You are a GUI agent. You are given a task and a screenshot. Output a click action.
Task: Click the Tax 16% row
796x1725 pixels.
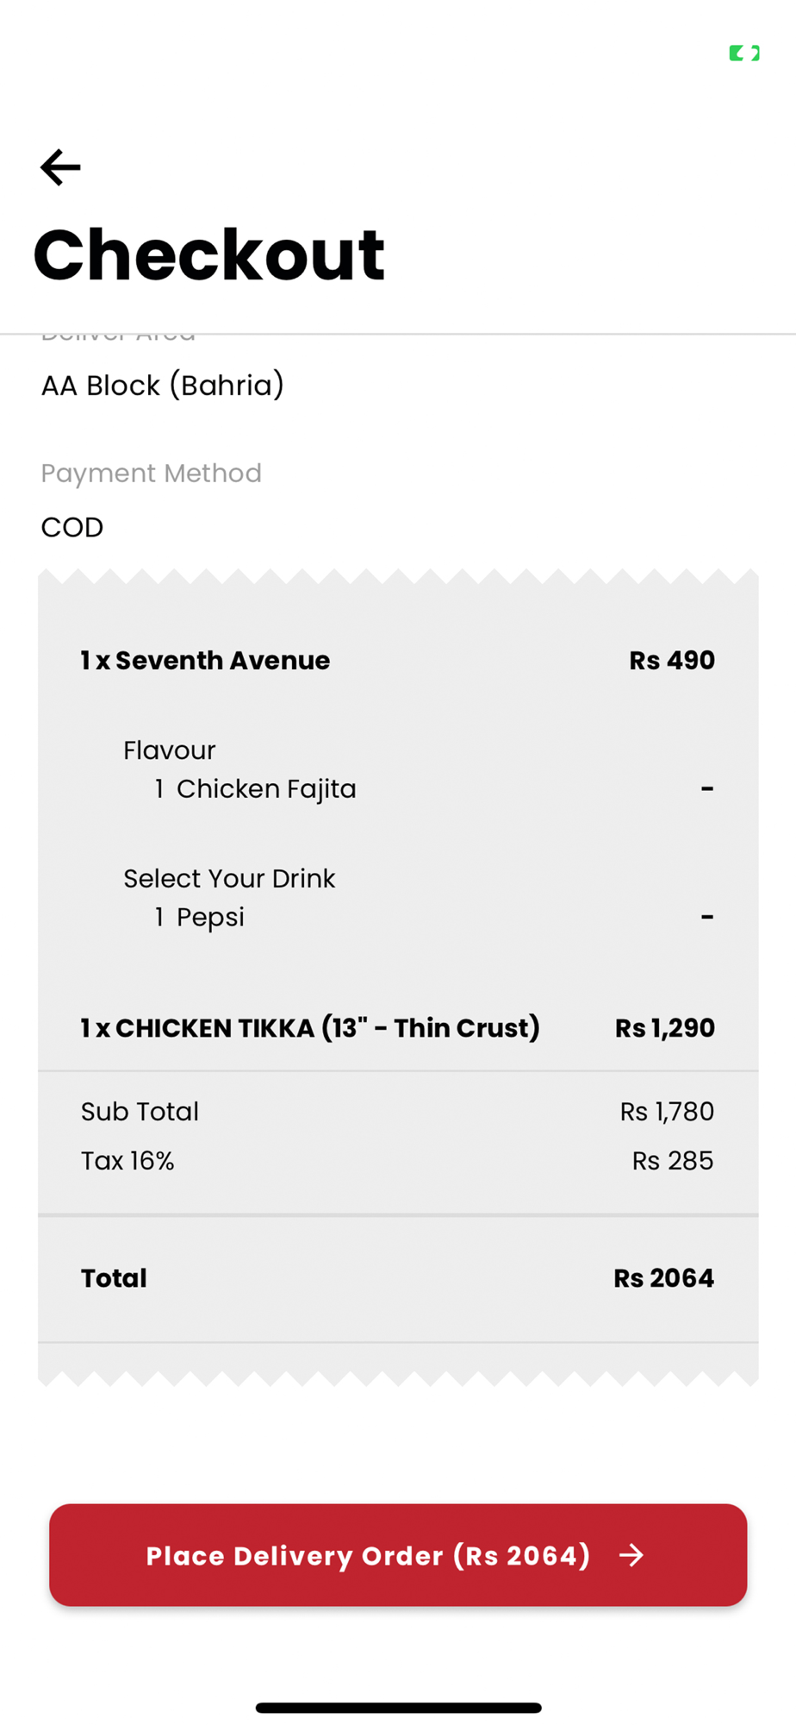(398, 1161)
